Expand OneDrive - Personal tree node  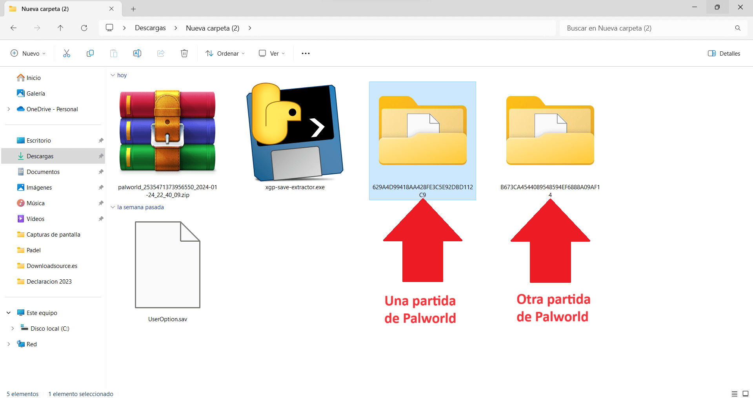[x=9, y=109]
